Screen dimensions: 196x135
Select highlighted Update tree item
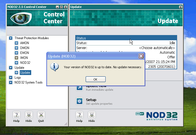pyautogui.click(x=25, y=73)
